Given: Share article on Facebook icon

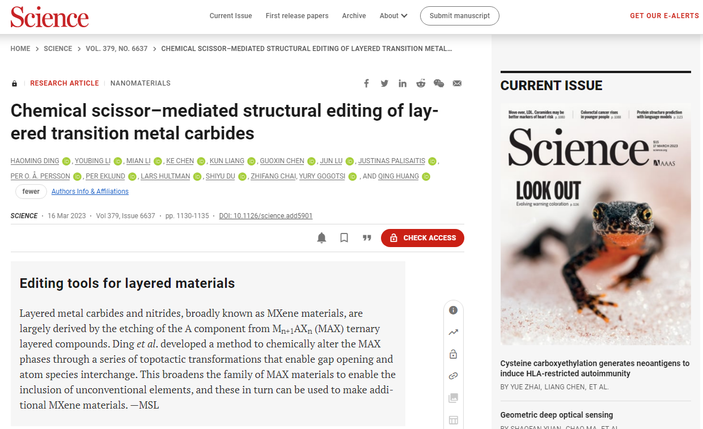Looking at the screenshot, I should pyautogui.click(x=367, y=83).
